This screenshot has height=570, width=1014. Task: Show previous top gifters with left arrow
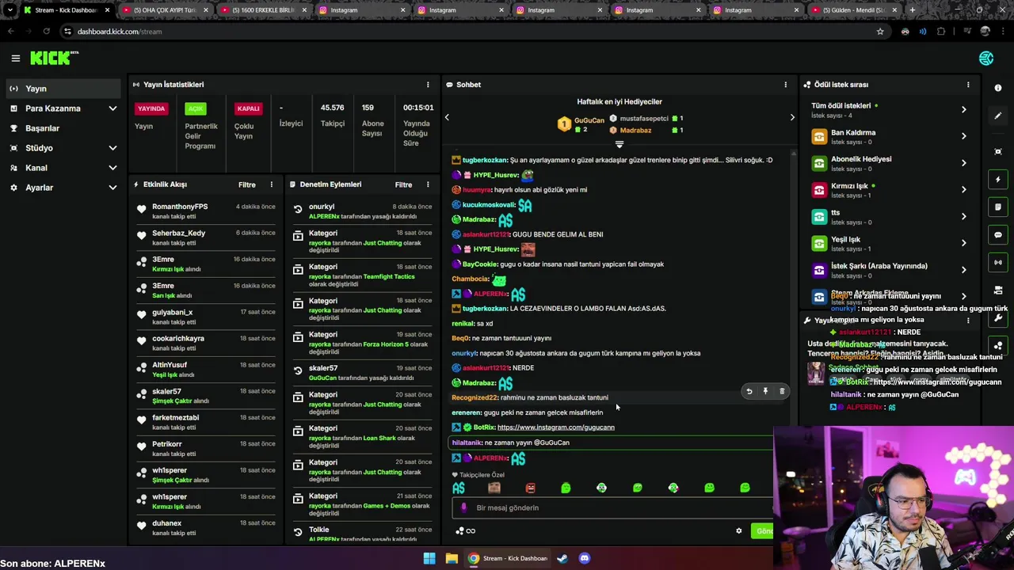click(447, 117)
